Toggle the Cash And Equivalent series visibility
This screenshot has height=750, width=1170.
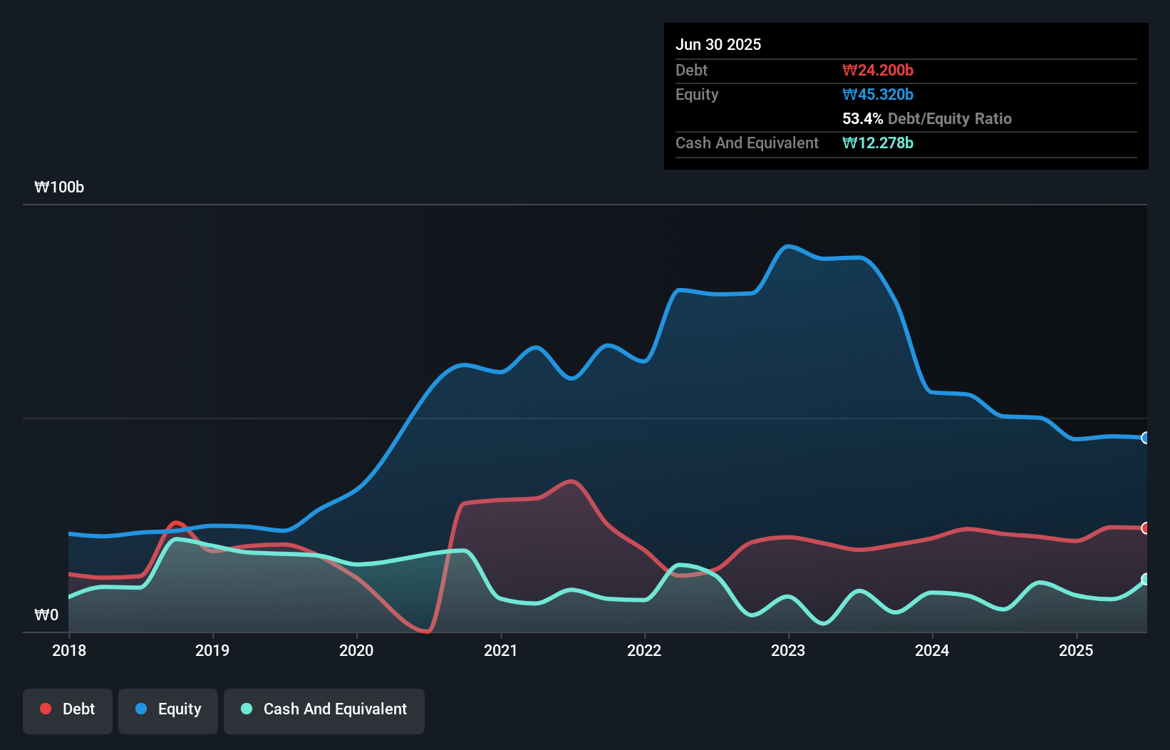click(324, 710)
